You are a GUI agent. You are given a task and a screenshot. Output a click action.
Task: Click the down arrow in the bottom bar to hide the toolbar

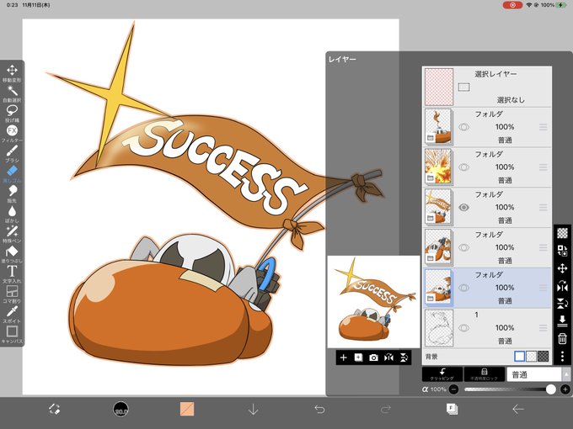click(253, 409)
